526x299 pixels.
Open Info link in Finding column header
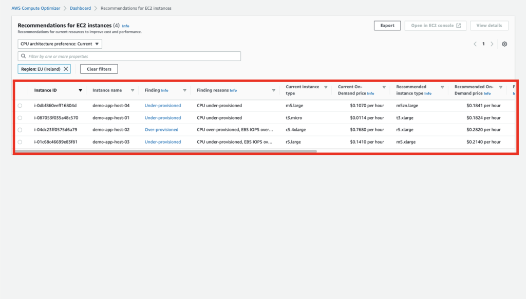coord(165,90)
